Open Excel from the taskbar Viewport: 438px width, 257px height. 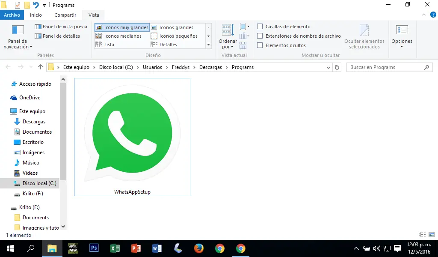(x=115, y=248)
